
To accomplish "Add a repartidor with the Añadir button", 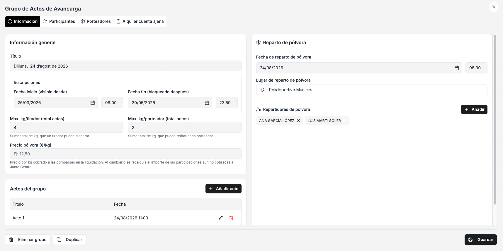I will tap(474, 109).
